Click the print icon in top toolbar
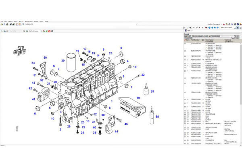 pyautogui.click(x=6, y=24)
